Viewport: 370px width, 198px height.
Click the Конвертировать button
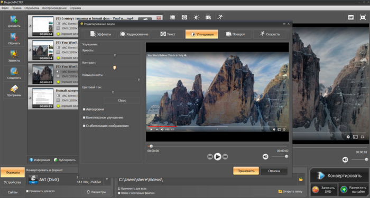click(339, 176)
